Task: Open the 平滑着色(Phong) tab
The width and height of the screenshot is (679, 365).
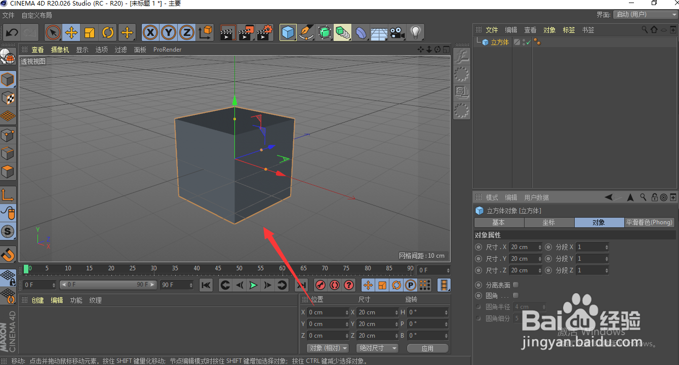Action: tap(650, 222)
